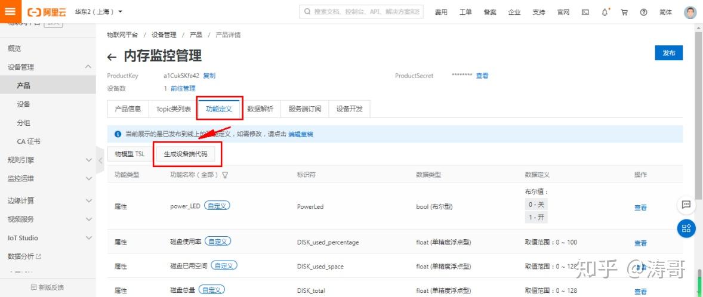The height and width of the screenshot is (297, 703).
Task: Go to 概览 in sidebar
Action: (x=14, y=48)
